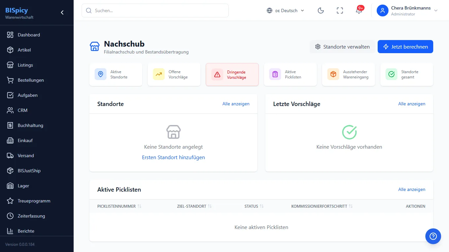This screenshot has width=449, height=252.
Task: Click the CRM people icon
Action: [10, 110]
